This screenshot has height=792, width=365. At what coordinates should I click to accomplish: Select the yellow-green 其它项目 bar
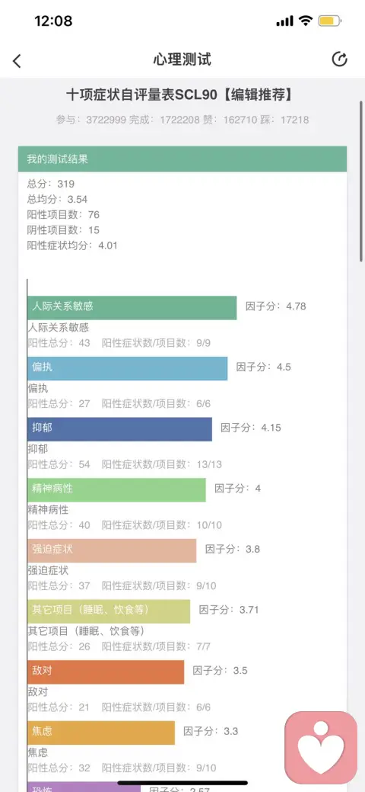tap(109, 611)
